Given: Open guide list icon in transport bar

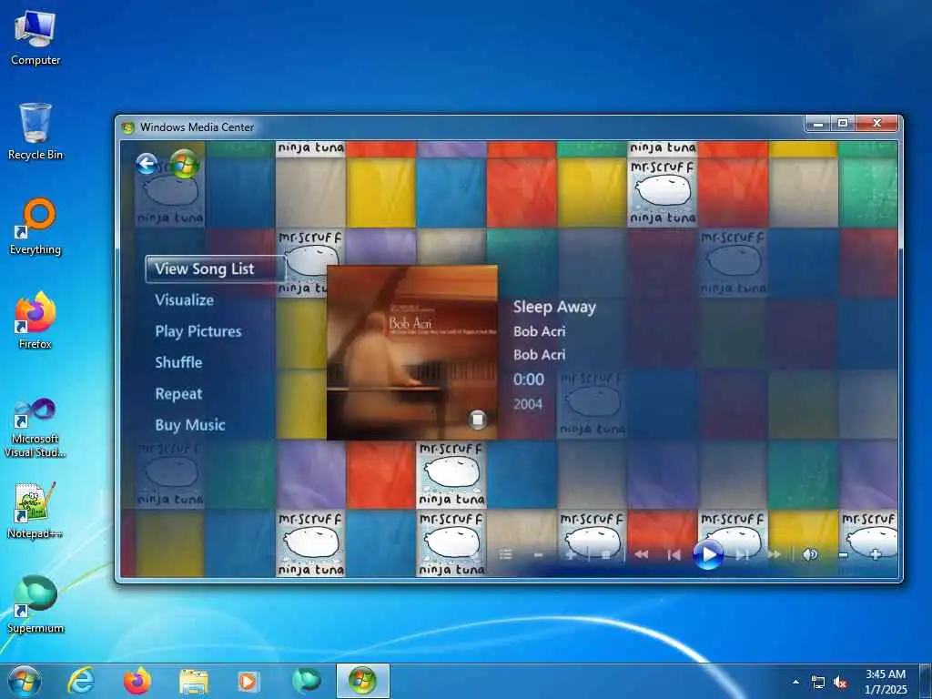Looking at the screenshot, I should (506, 554).
